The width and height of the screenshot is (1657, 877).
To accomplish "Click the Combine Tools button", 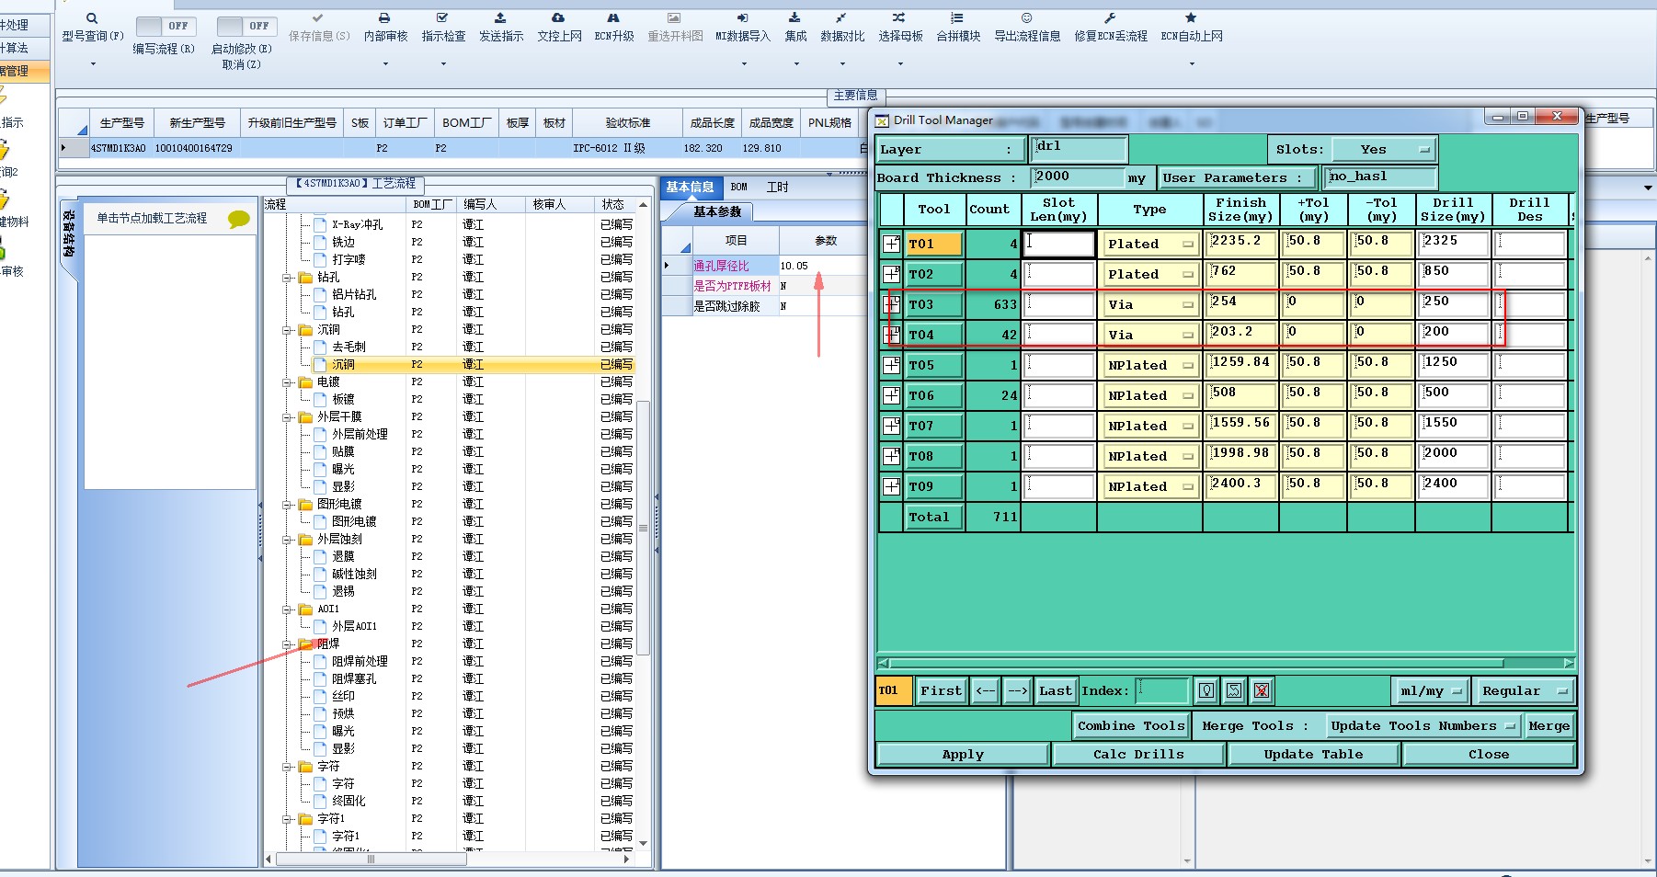I will (x=1131, y=726).
